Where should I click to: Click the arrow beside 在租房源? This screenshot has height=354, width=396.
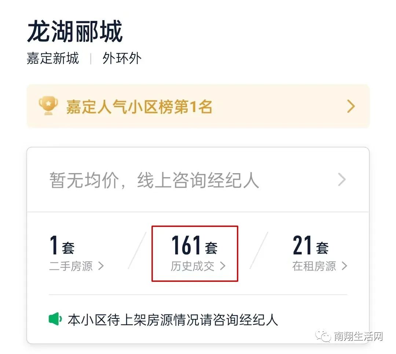pos(344,266)
